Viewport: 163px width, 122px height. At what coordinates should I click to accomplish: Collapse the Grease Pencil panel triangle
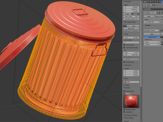[x=124, y=22]
